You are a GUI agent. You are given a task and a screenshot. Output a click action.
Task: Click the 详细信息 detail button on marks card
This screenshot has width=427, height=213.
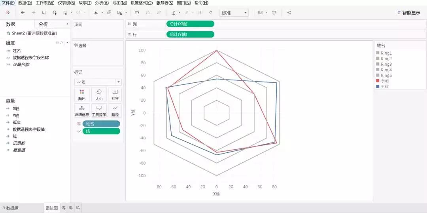[82, 110]
